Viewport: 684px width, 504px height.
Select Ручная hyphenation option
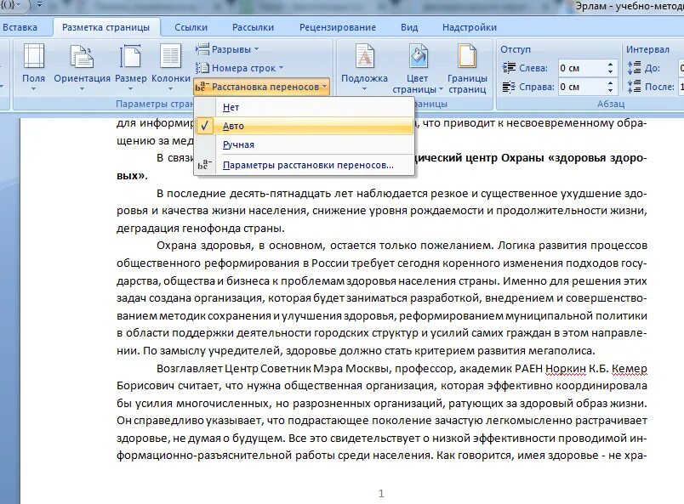click(304, 144)
